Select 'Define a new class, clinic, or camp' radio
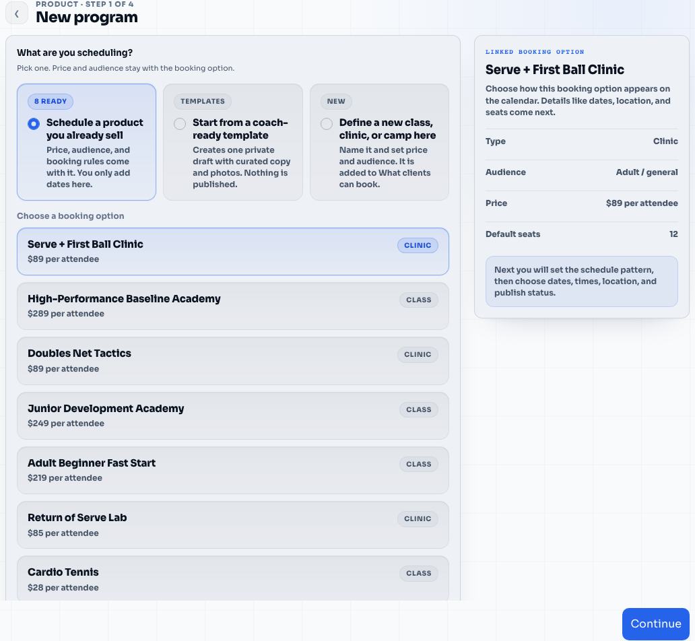This screenshot has width=695, height=641. click(326, 124)
